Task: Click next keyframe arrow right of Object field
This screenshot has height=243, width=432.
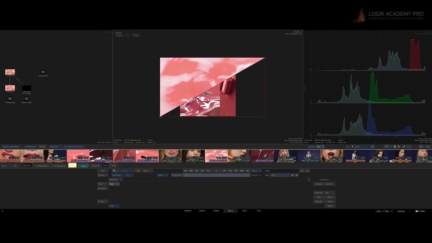Action: click(x=297, y=175)
